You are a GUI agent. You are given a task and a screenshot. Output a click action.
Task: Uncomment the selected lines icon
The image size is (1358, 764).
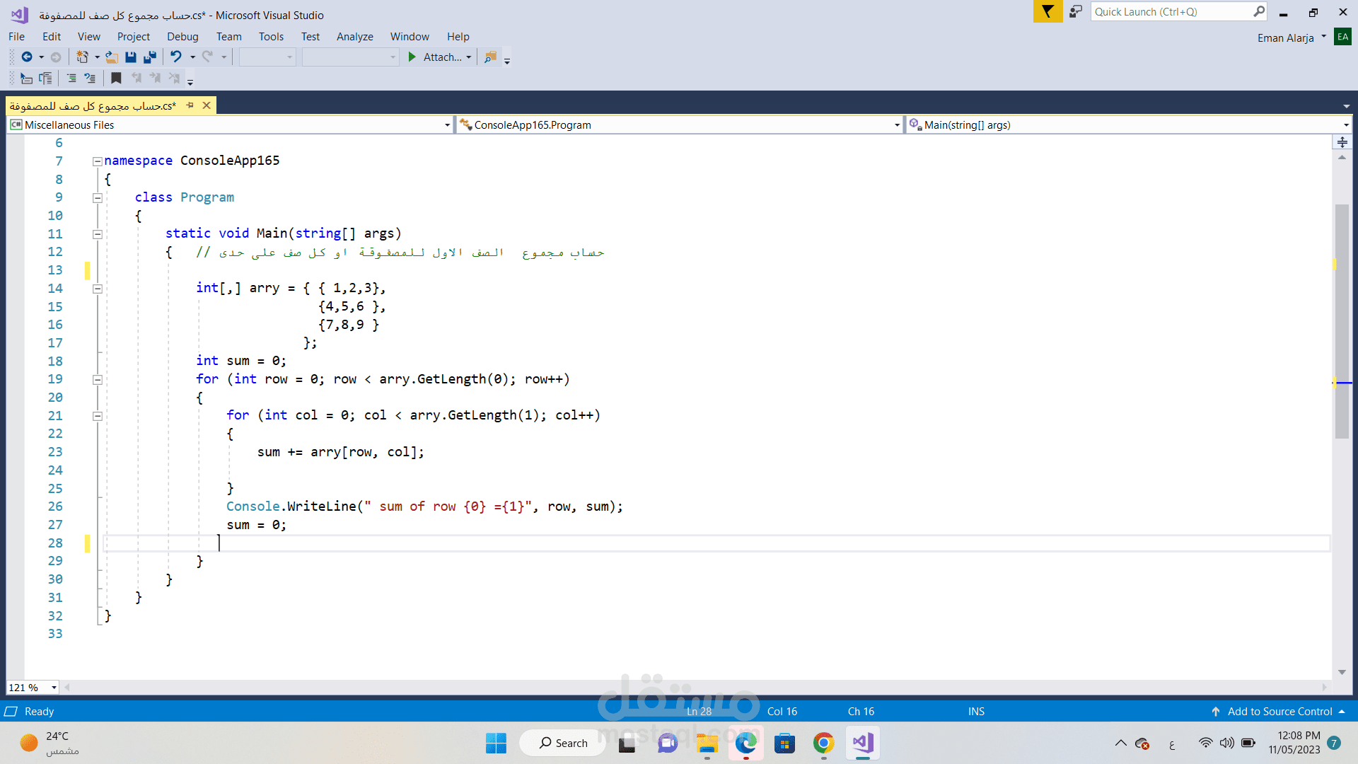[x=90, y=79]
